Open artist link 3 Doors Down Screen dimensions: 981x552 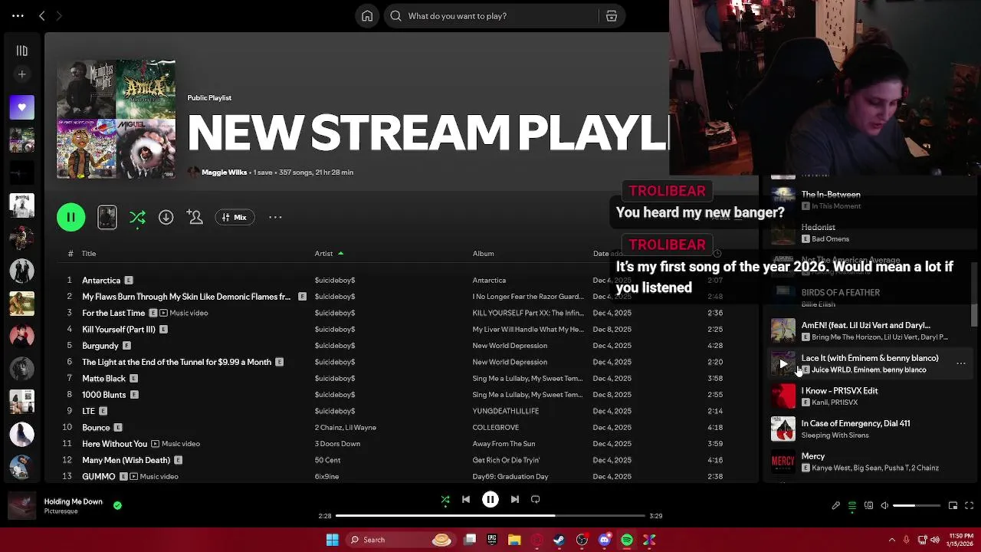[x=337, y=444]
